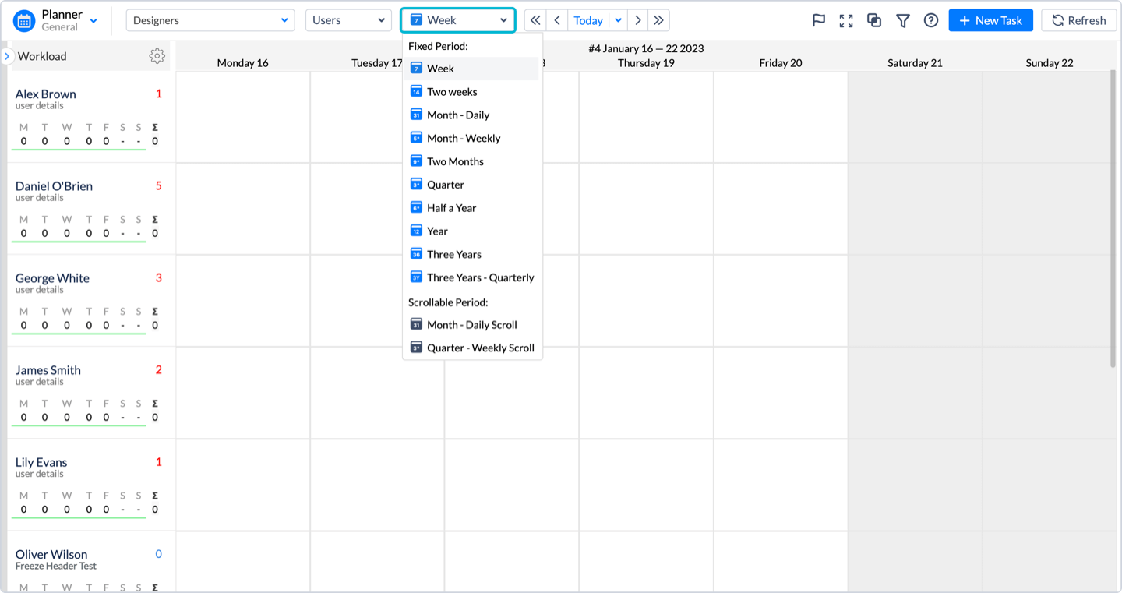1122x593 pixels.
Task: Choose Month - Daily Scroll option
Action: click(471, 325)
